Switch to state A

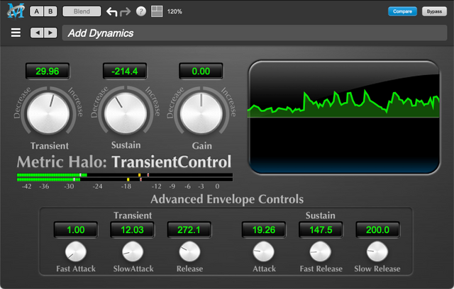tap(37, 11)
